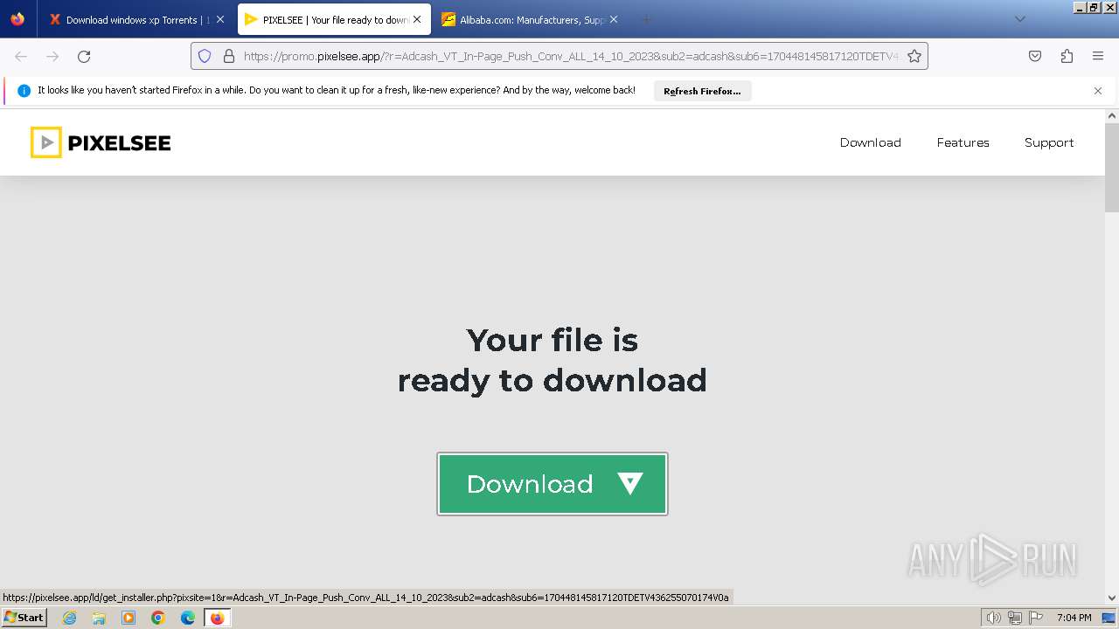Show site security via padlock icon
1119x629 pixels.
click(x=229, y=56)
